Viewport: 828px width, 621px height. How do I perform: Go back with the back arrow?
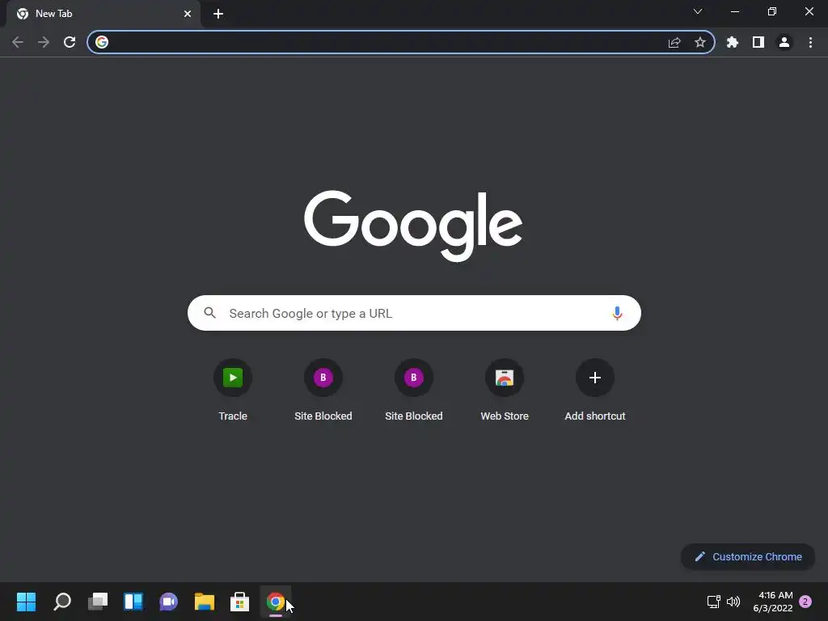(18, 42)
